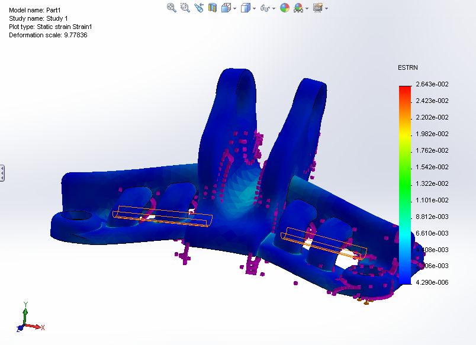This screenshot has width=476, height=345.
Task: Select the Hide/Show Items glasses icon
Action: tap(265, 8)
